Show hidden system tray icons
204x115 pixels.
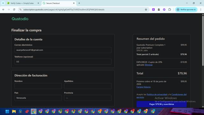pos(174,111)
